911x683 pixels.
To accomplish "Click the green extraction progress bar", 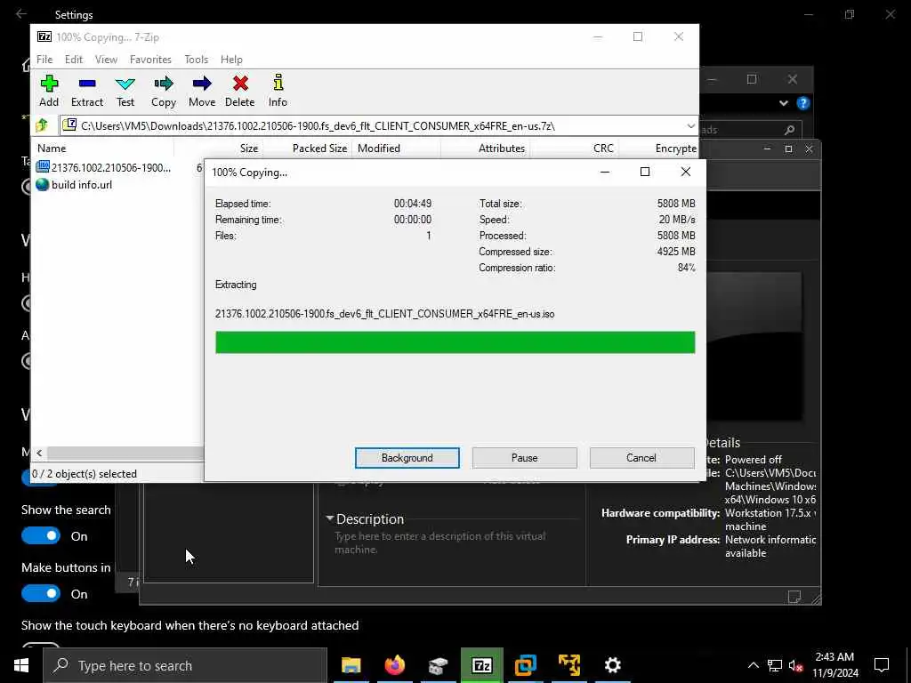I will (455, 342).
